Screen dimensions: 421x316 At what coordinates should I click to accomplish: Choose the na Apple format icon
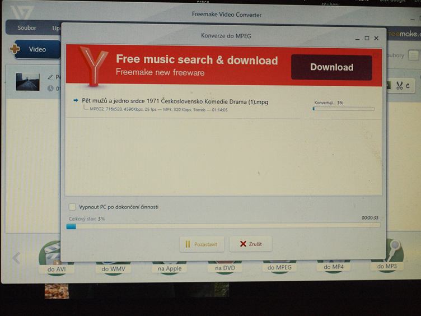point(169,264)
